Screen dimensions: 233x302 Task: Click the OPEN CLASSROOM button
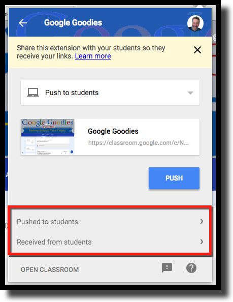click(x=50, y=269)
